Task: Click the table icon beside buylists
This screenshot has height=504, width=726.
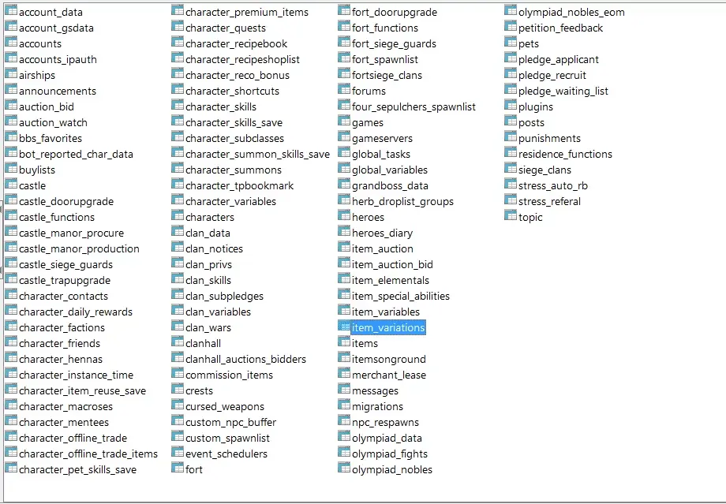Action: click(11, 169)
